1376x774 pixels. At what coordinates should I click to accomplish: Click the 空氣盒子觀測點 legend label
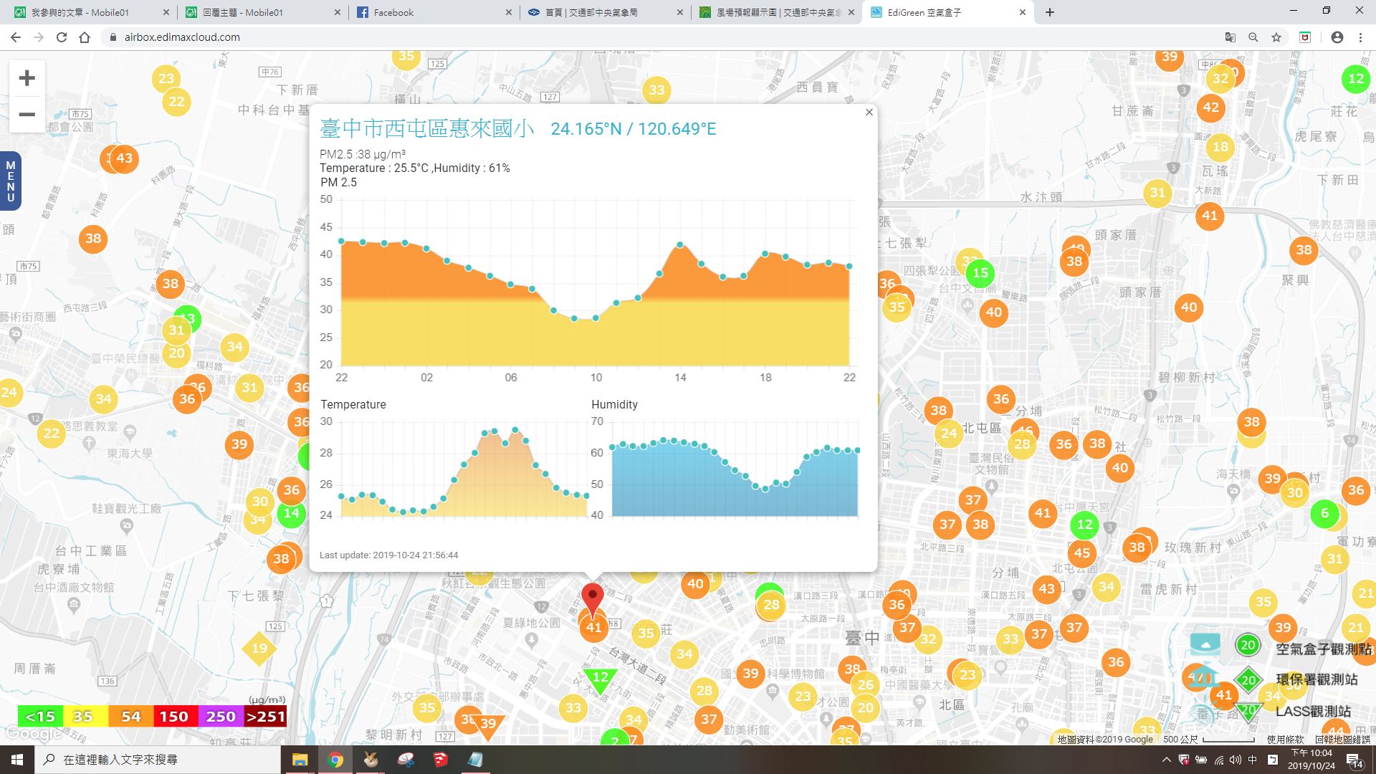[1324, 649]
